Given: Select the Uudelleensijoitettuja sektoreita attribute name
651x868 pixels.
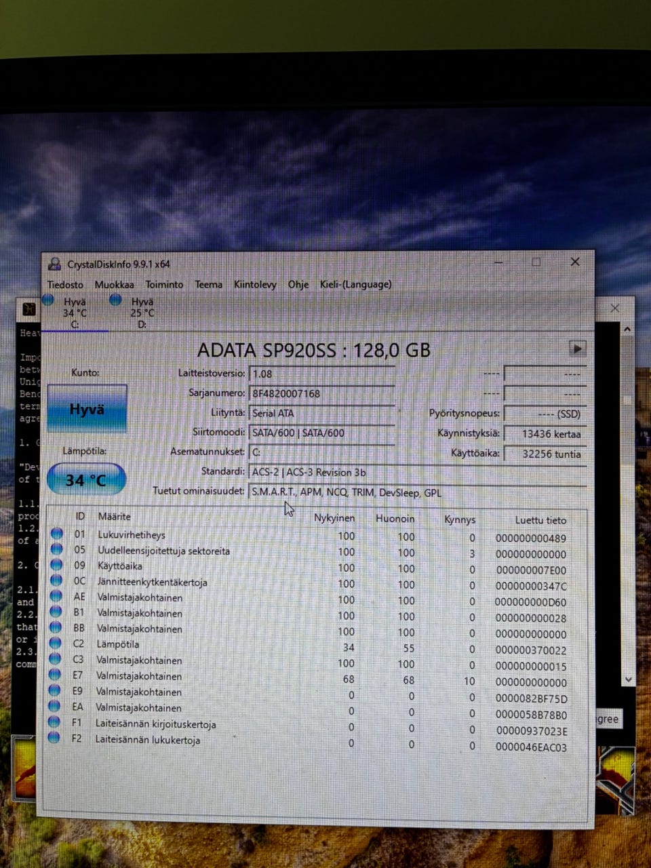Looking at the screenshot, I should click(163, 551).
